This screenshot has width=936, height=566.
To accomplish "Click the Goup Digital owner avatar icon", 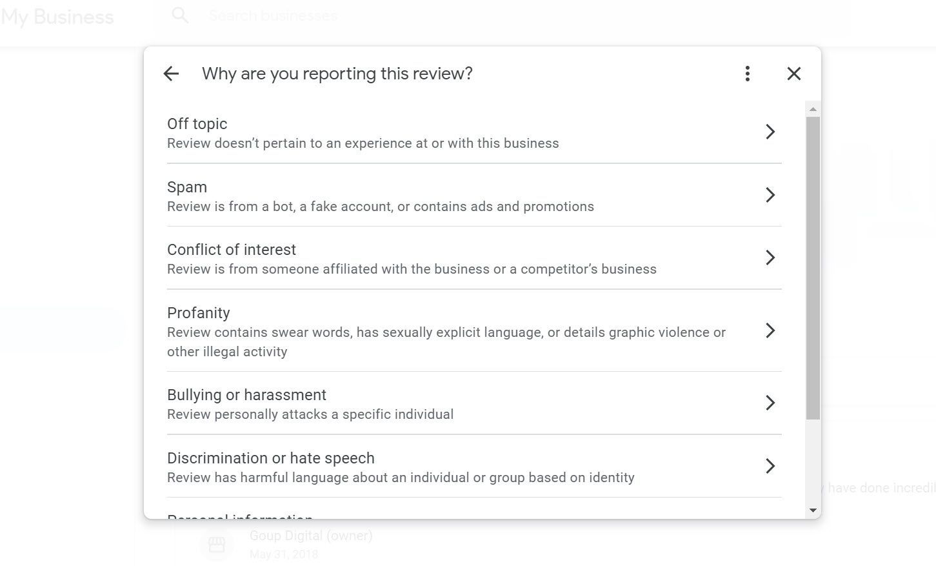I will tap(217, 544).
